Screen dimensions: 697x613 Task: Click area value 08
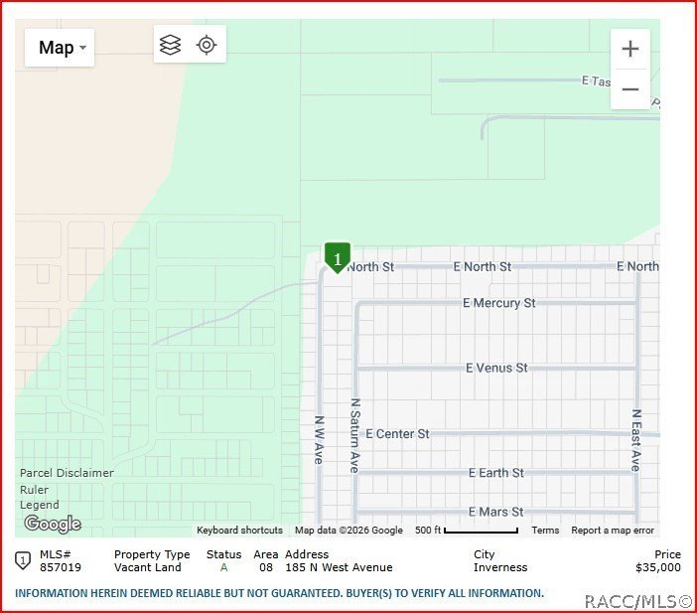pos(266,567)
